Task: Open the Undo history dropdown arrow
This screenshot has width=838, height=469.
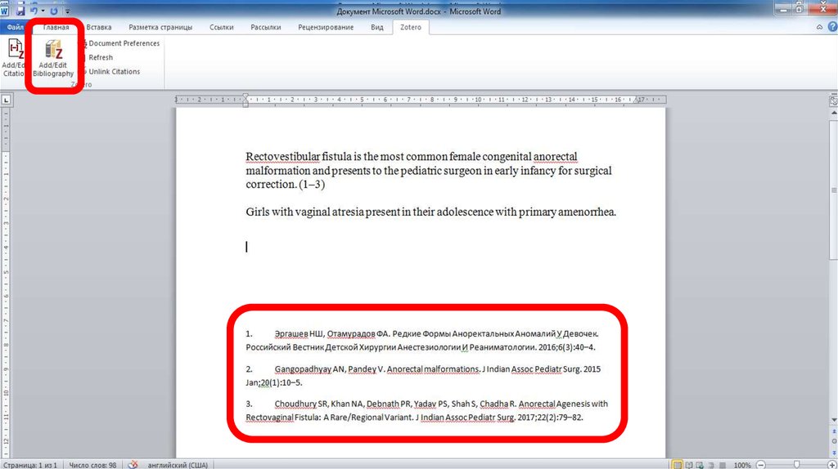Action: click(42, 11)
